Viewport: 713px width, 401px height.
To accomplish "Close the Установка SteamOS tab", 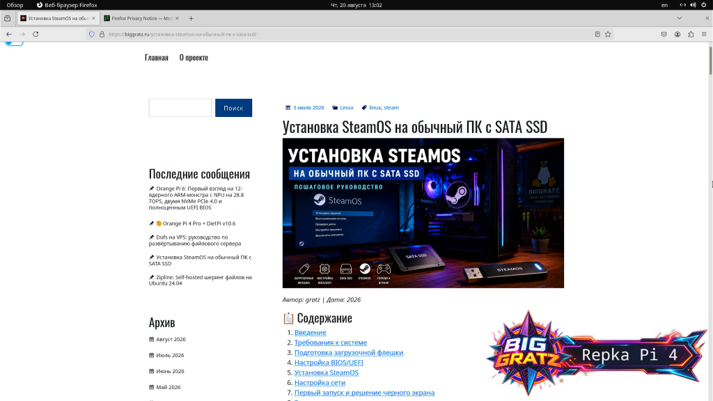I will click(x=94, y=18).
